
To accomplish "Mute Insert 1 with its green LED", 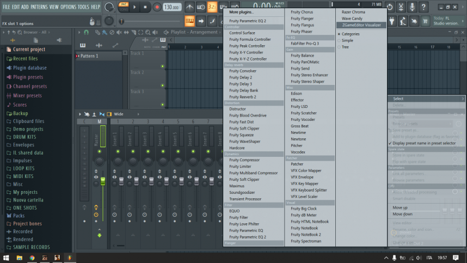I will click(x=118, y=151).
